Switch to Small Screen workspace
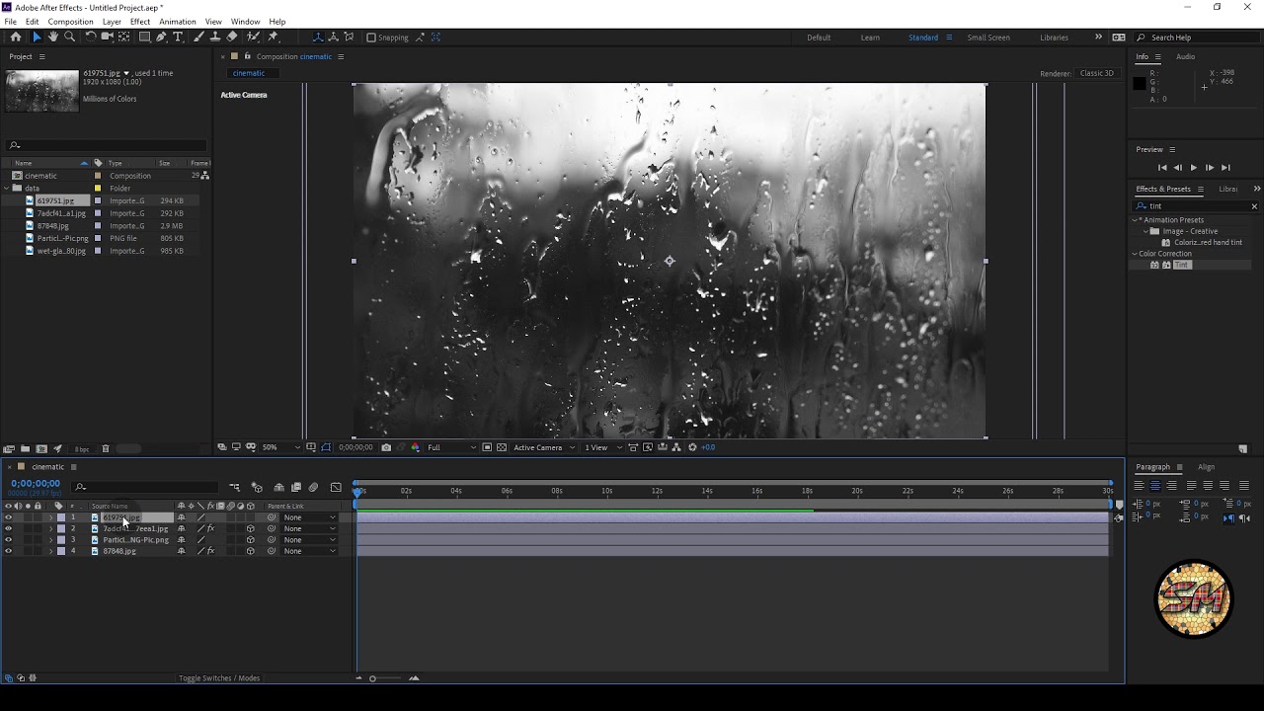 [987, 38]
